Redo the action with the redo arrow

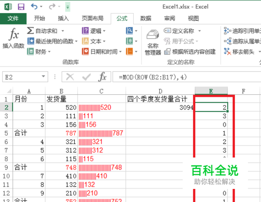[52, 7]
